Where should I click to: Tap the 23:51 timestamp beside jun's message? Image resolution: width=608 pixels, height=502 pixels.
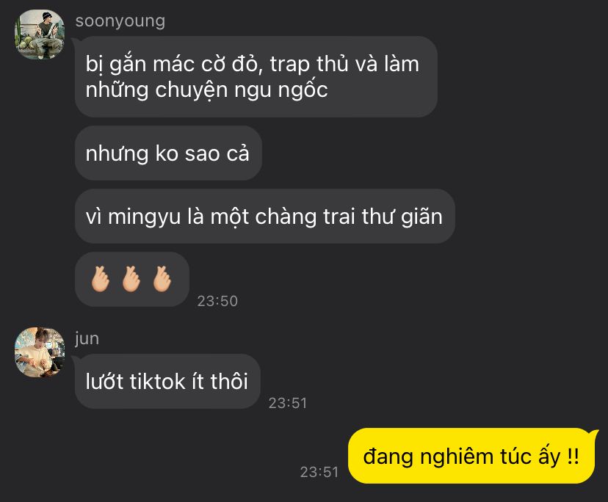click(288, 403)
